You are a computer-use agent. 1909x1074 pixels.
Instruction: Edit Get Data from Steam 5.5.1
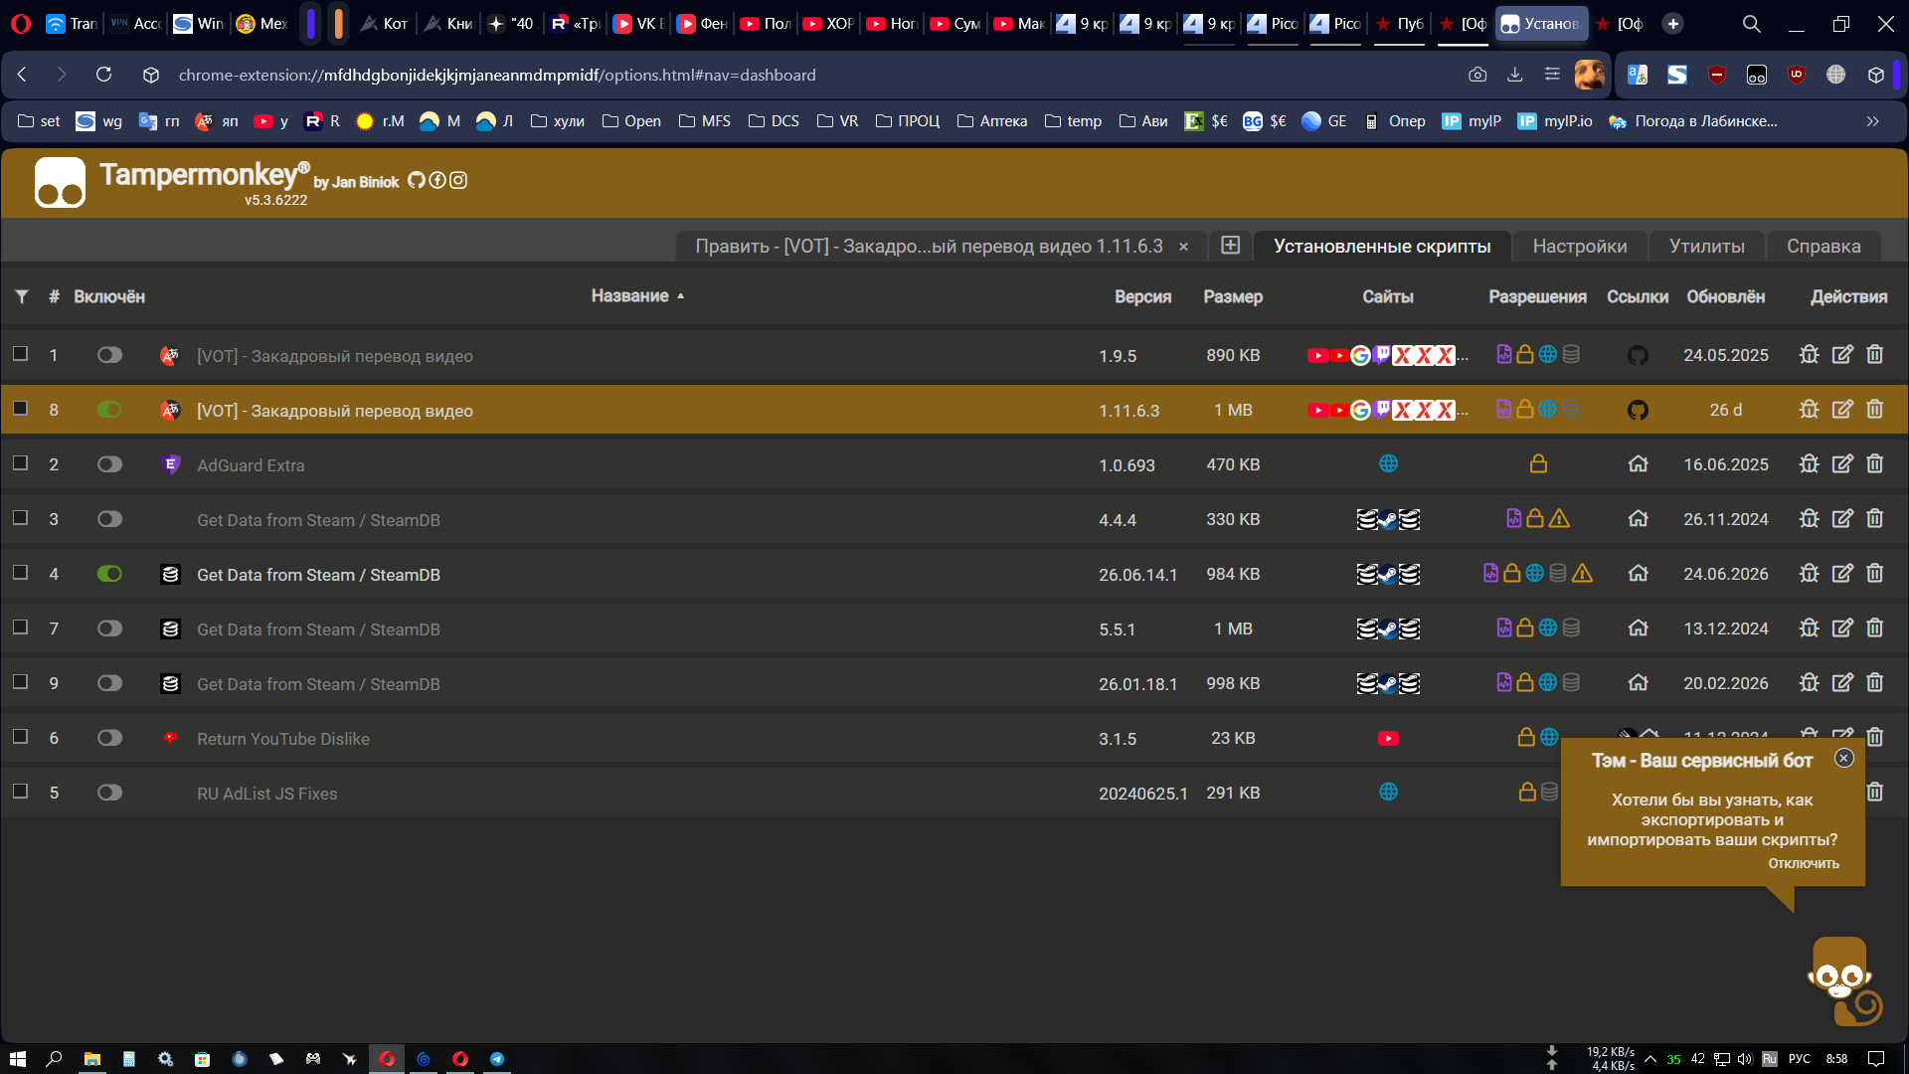click(1842, 627)
